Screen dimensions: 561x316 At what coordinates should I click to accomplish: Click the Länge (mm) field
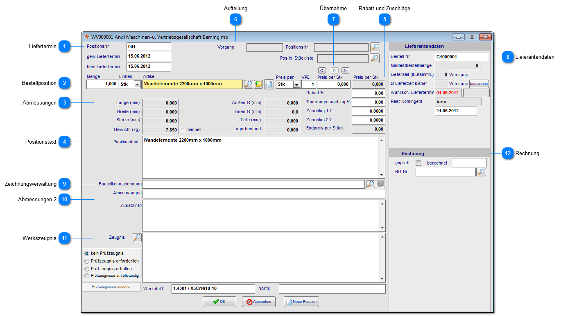point(161,103)
